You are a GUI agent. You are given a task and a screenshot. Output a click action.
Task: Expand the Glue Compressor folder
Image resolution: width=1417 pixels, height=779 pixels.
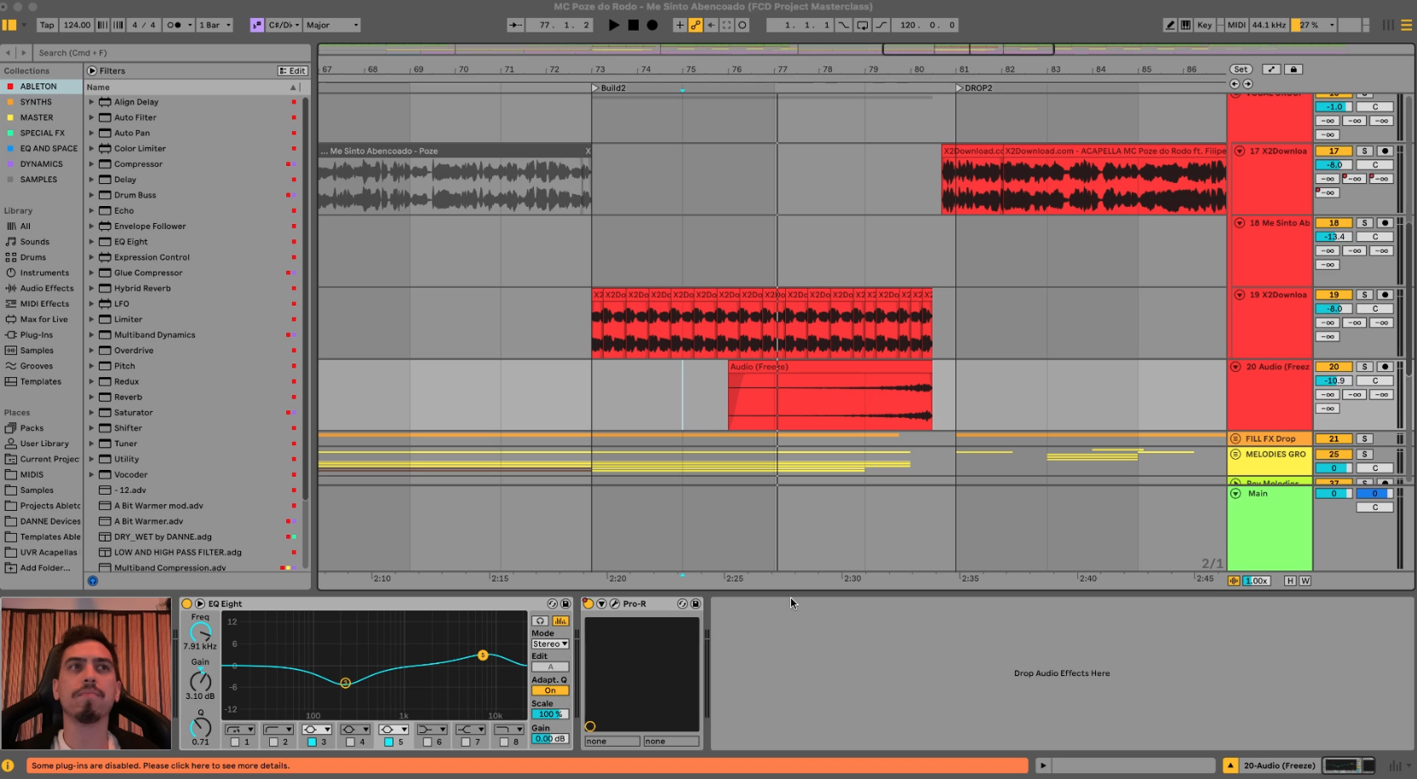click(91, 272)
